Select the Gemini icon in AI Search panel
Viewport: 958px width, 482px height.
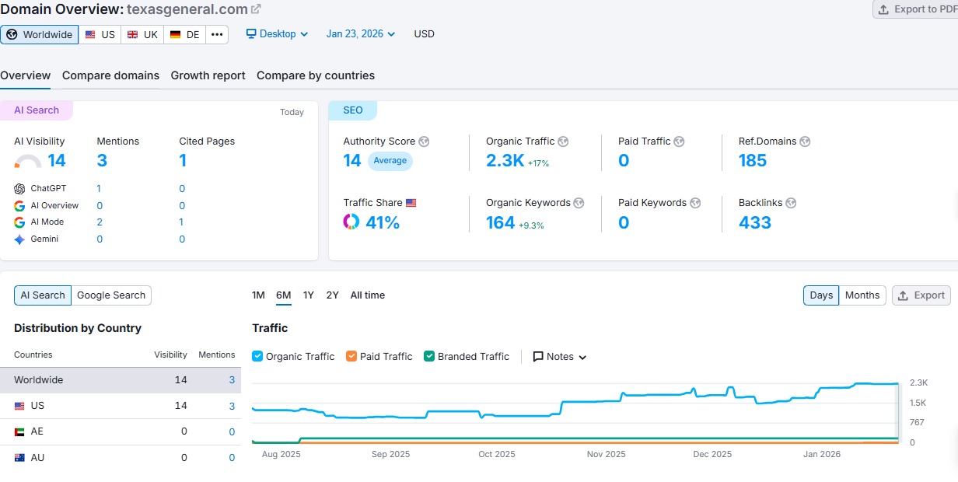click(21, 239)
